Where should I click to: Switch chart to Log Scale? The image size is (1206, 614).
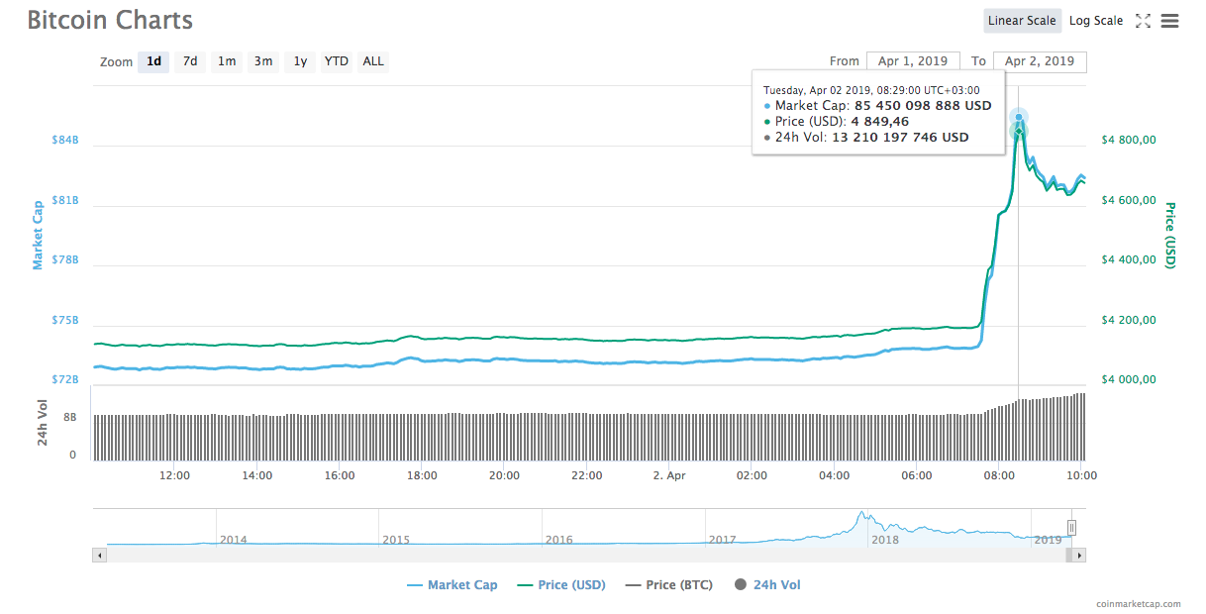1096,21
